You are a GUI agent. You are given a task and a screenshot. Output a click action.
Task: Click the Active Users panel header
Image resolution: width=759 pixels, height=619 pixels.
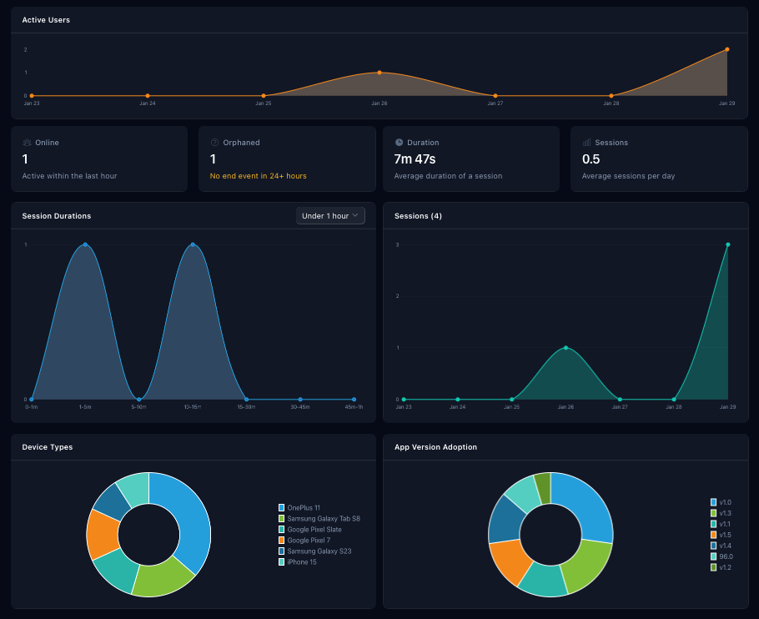[x=46, y=20]
